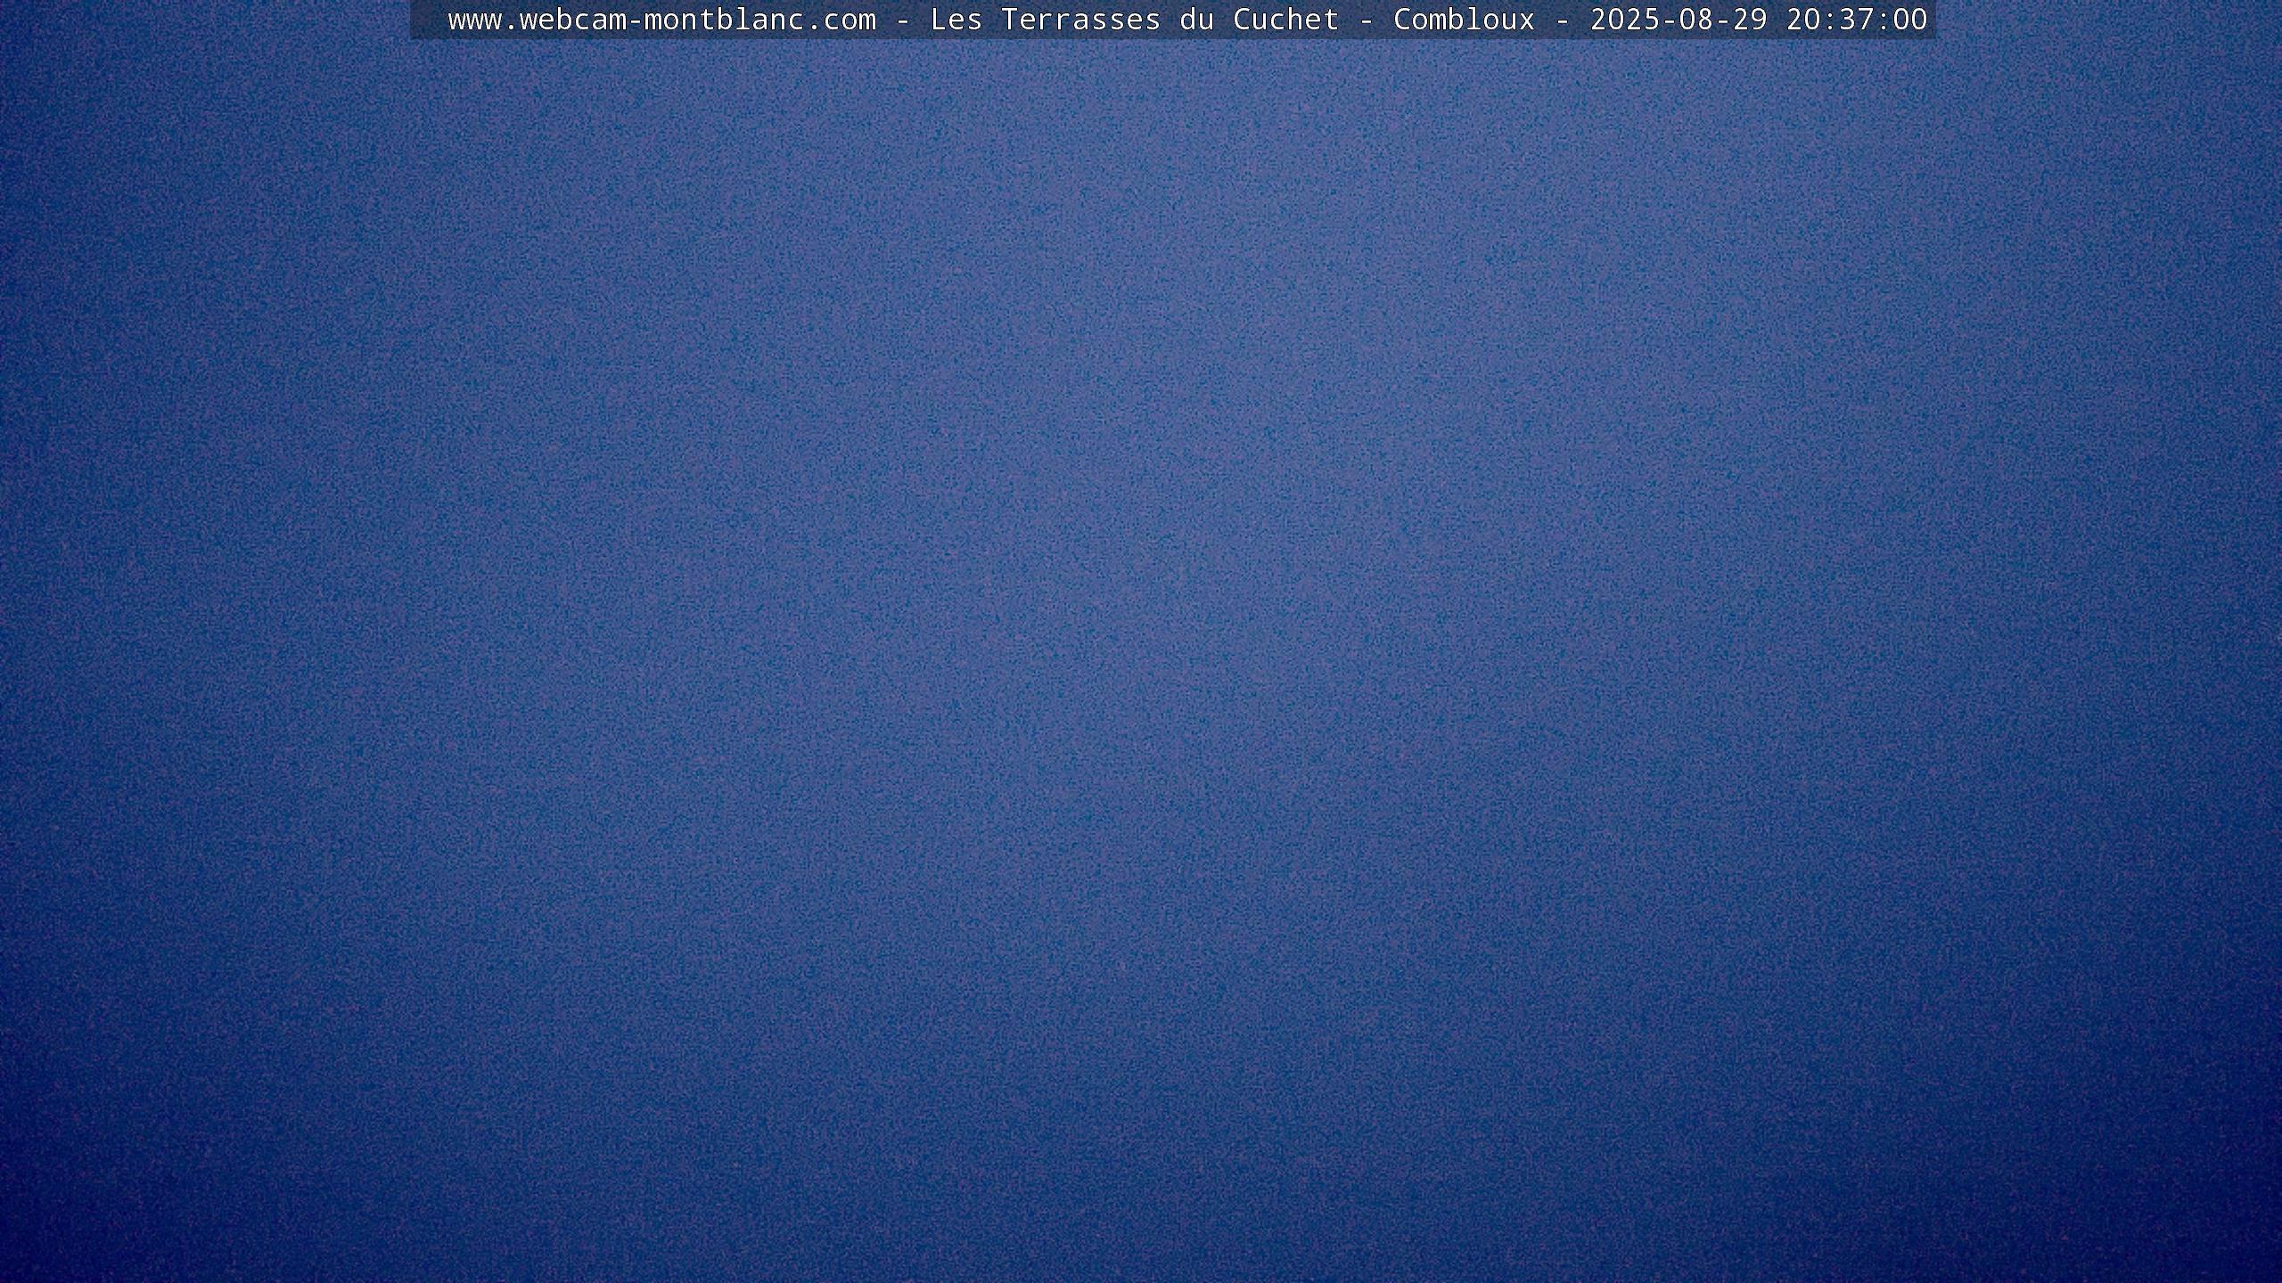The width and height of the screenshot is (2282, 1283).
Task: Click the ".com" ending of the URL
Action: click(x=841, y=20)
